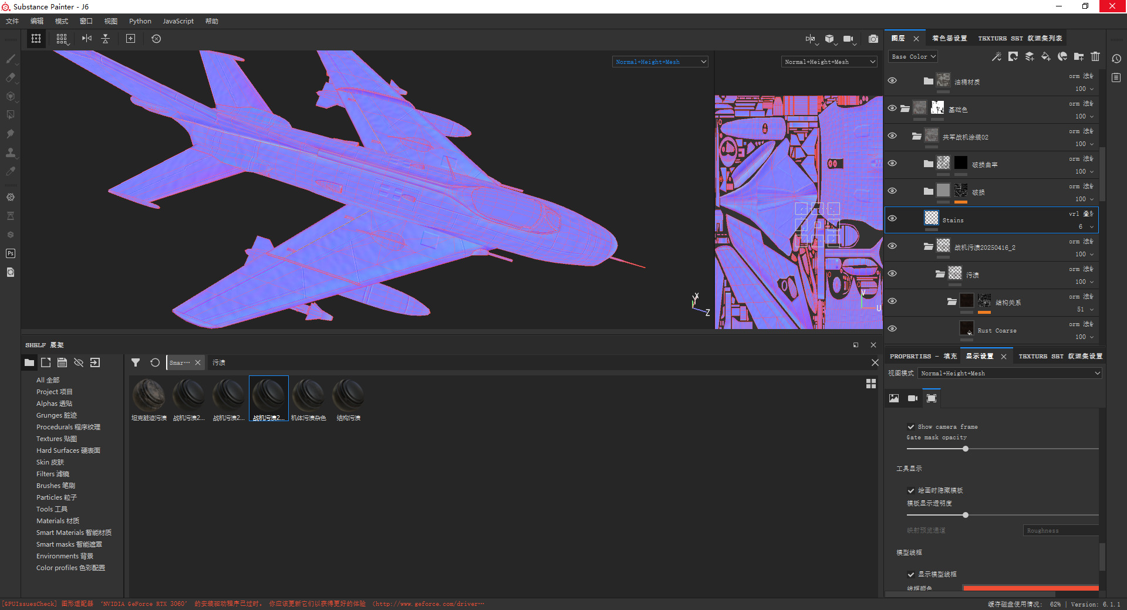The width and height of the screenshot is (1127, 610).
Task: Select the Material picker eyedropper tool
Action: click(10, 171)
